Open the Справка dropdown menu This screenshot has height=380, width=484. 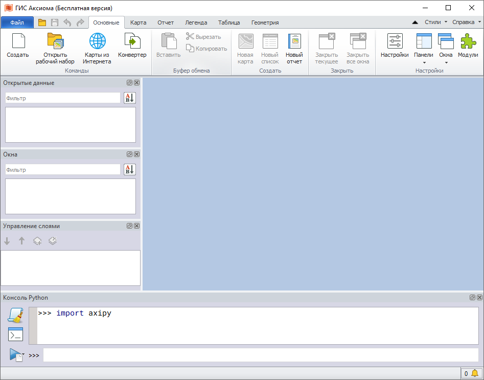pos(466,22)
